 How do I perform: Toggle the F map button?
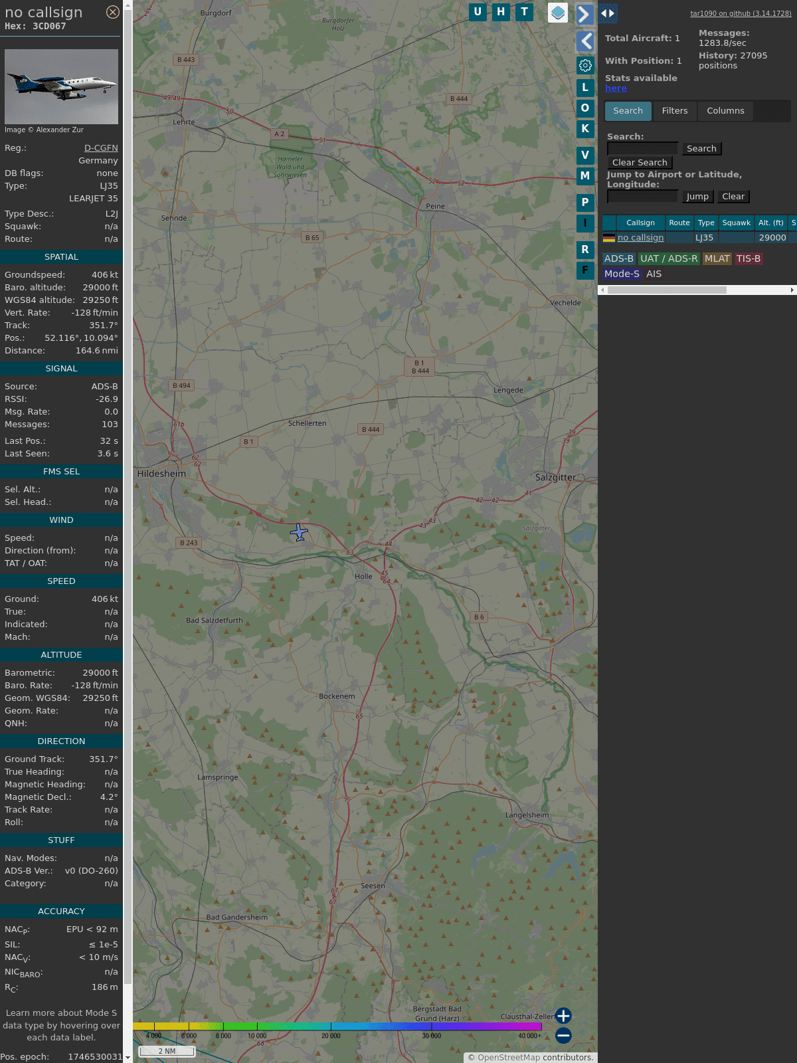(585, 270)
